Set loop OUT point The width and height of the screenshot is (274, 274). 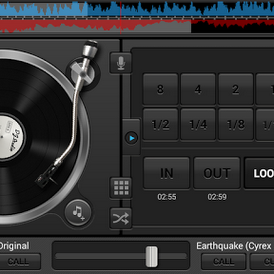[x=217, y=173]
